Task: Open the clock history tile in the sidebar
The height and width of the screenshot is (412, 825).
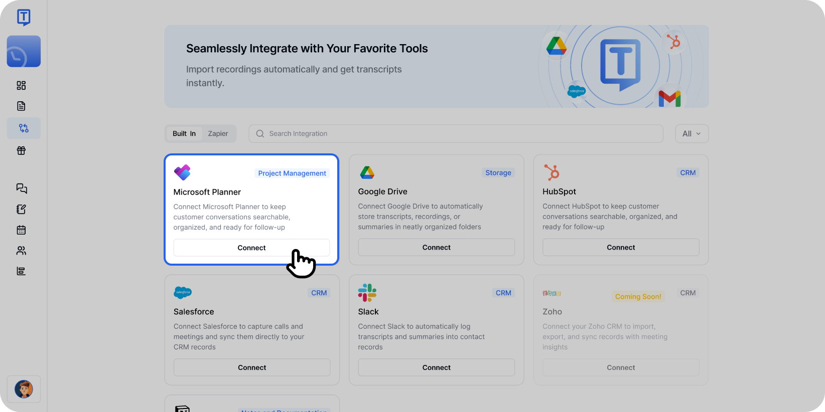Action: (24, 51)
